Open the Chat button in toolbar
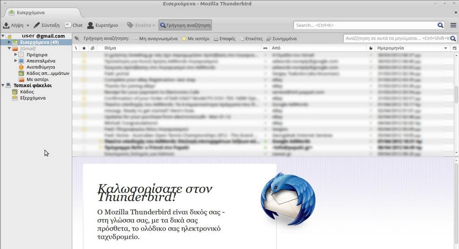This screenshot has height=249, width=459. (74, 25)
